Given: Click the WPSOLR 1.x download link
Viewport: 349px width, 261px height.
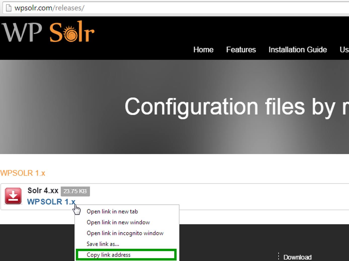Looking at the screenshot, I should [51, 202].
